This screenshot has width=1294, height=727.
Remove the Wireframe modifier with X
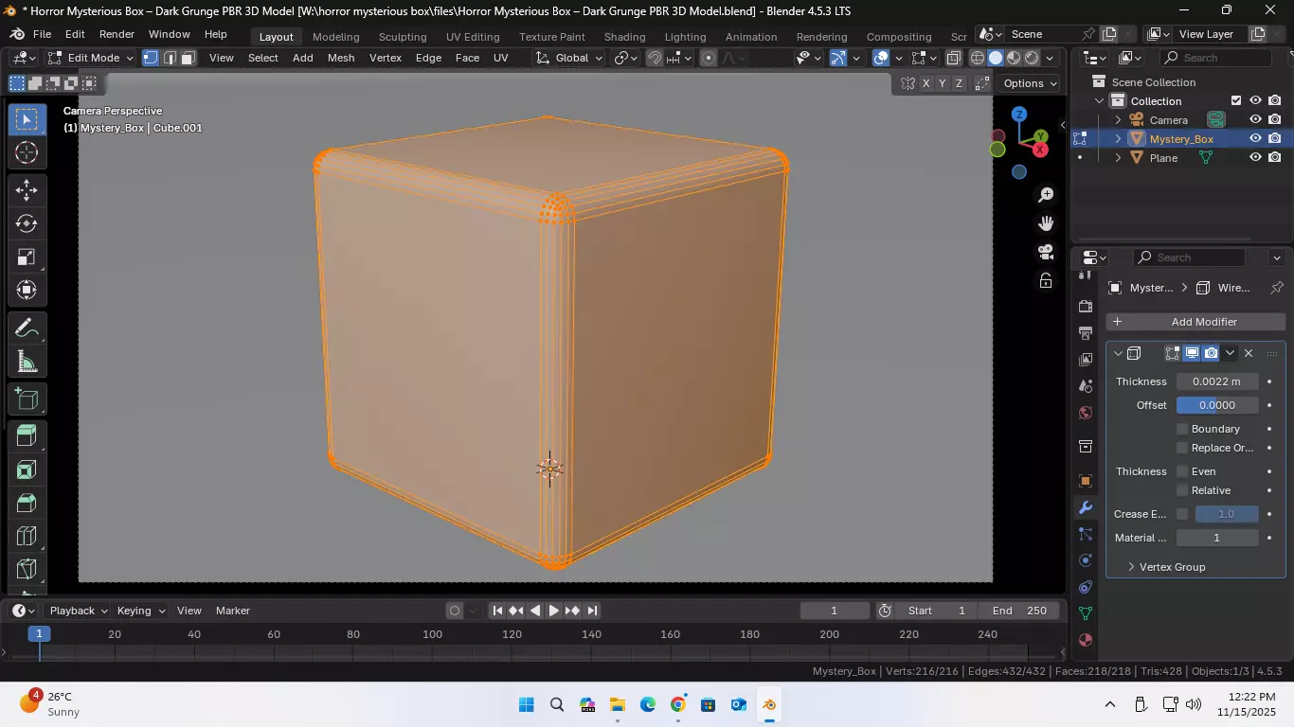[1249, 353]
